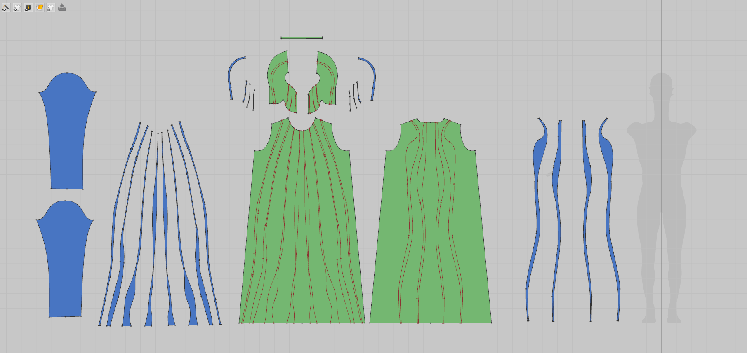
Task: Toggle the show 2D information visibility icon
Action: click(x=28, y=7)
